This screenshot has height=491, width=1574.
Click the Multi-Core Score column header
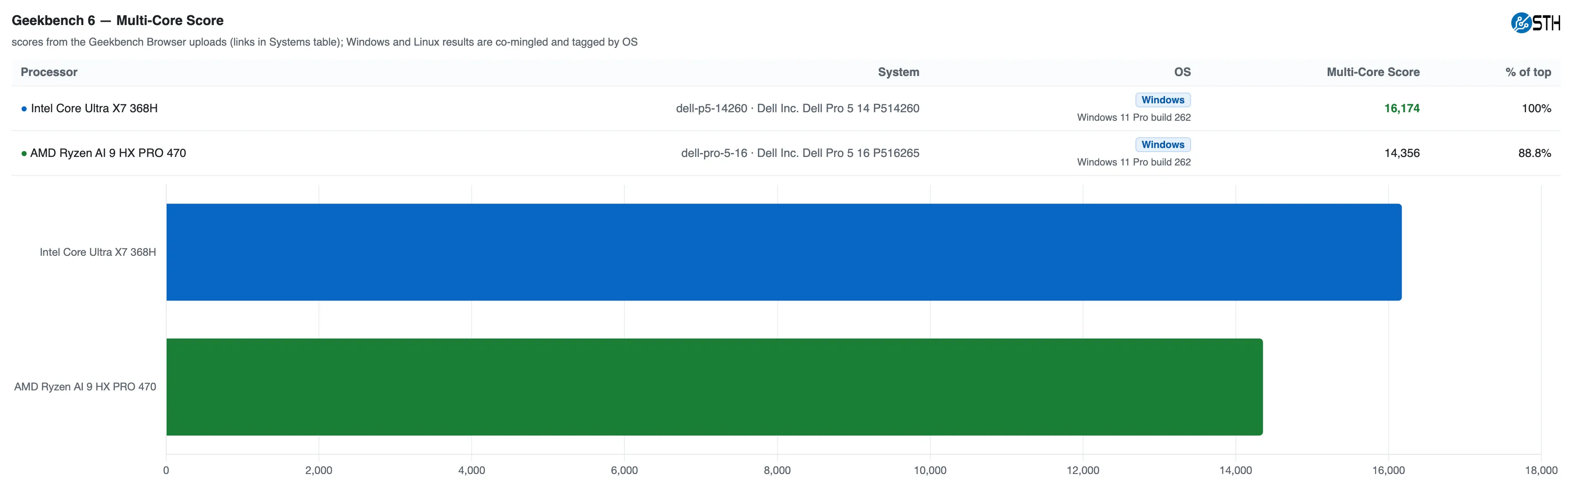[x=1373, y=72]
